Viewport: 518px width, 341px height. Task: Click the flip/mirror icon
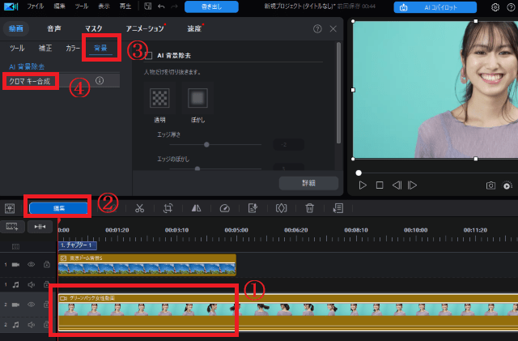[x=196, y=208]
